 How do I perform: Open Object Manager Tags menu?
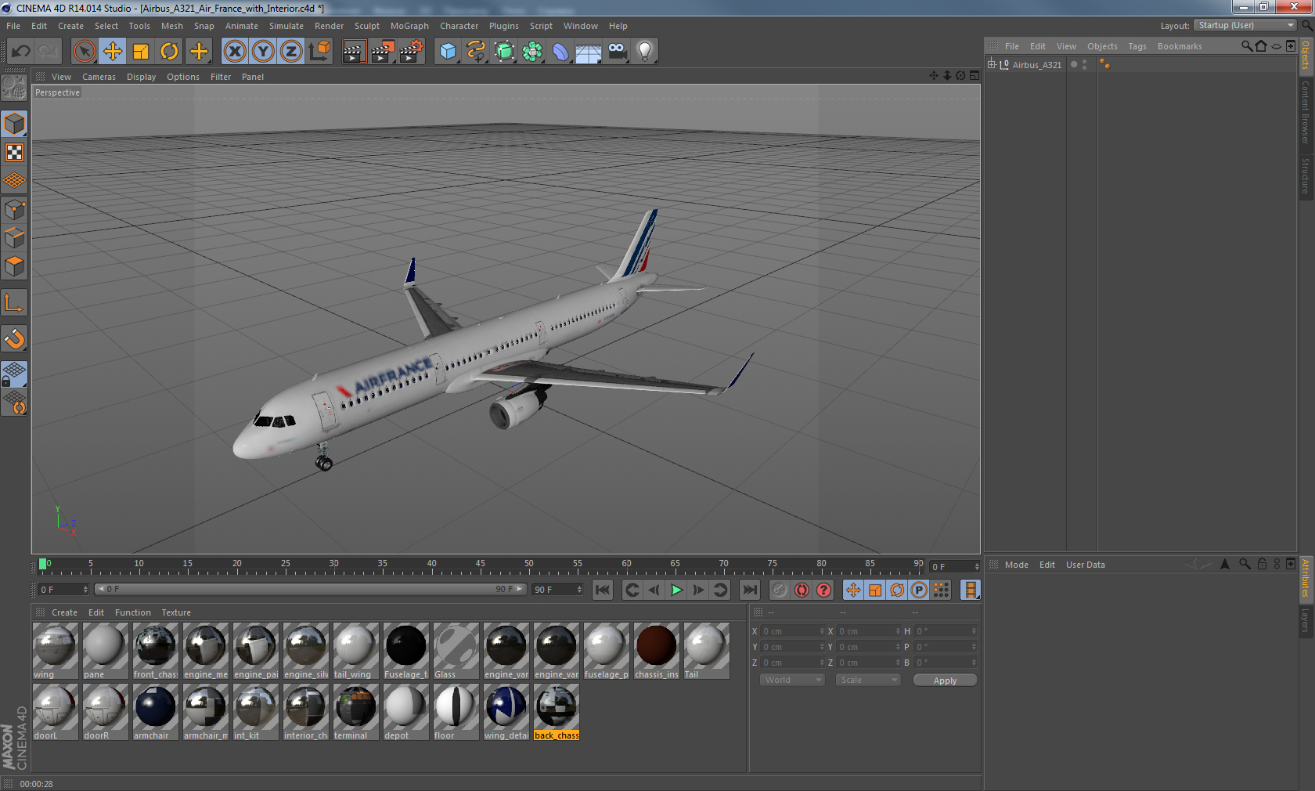click(1137, 46)
